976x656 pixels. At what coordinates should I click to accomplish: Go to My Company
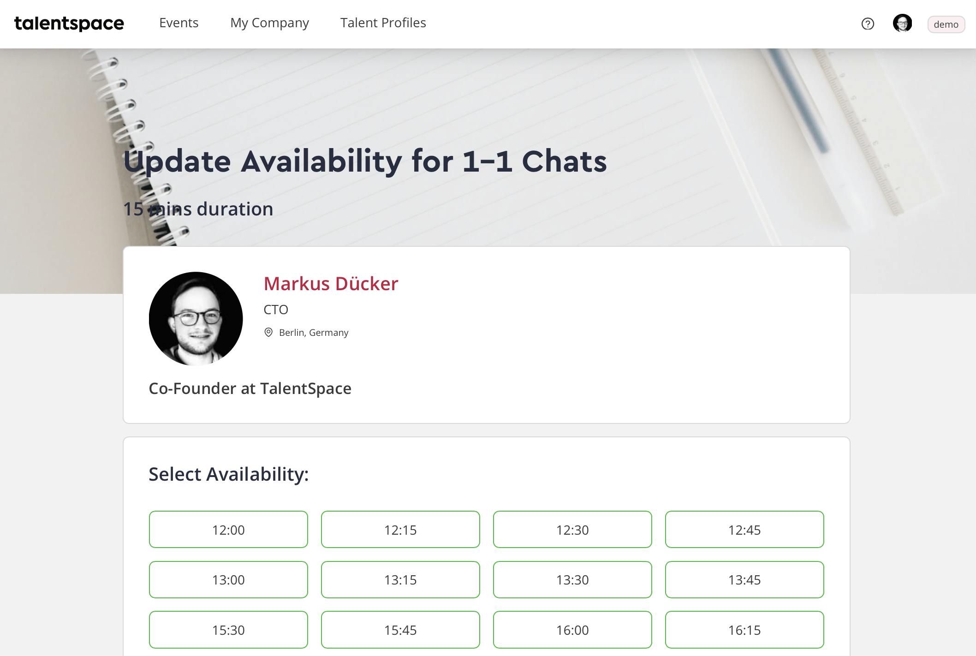[270, 23]
